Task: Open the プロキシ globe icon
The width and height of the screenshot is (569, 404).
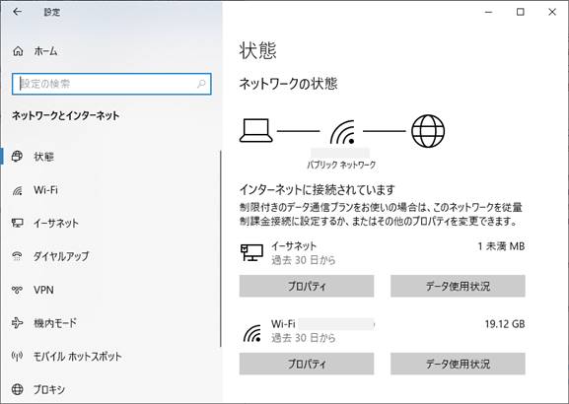Action: 17,389
